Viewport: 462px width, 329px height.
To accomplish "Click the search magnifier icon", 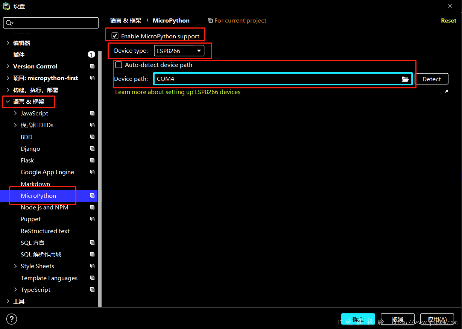I will click(x=10, y=23).
